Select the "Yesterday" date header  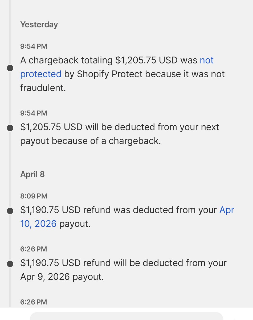click(39, 25)
